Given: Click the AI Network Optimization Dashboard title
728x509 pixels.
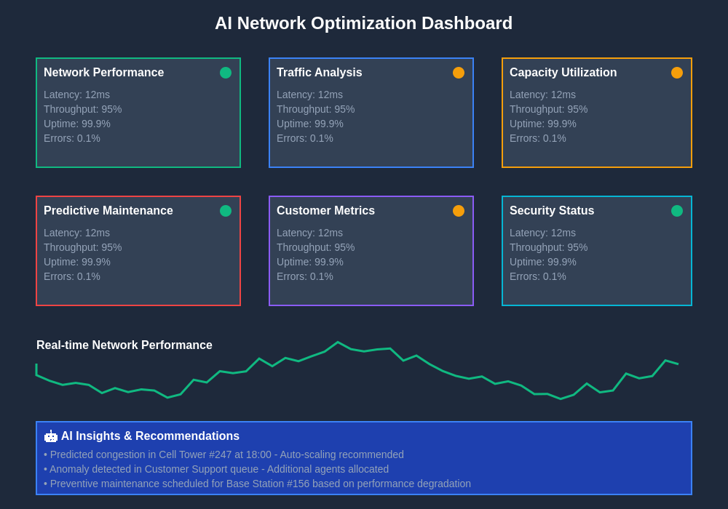Looking at the screenshot, I should (363, 23).
